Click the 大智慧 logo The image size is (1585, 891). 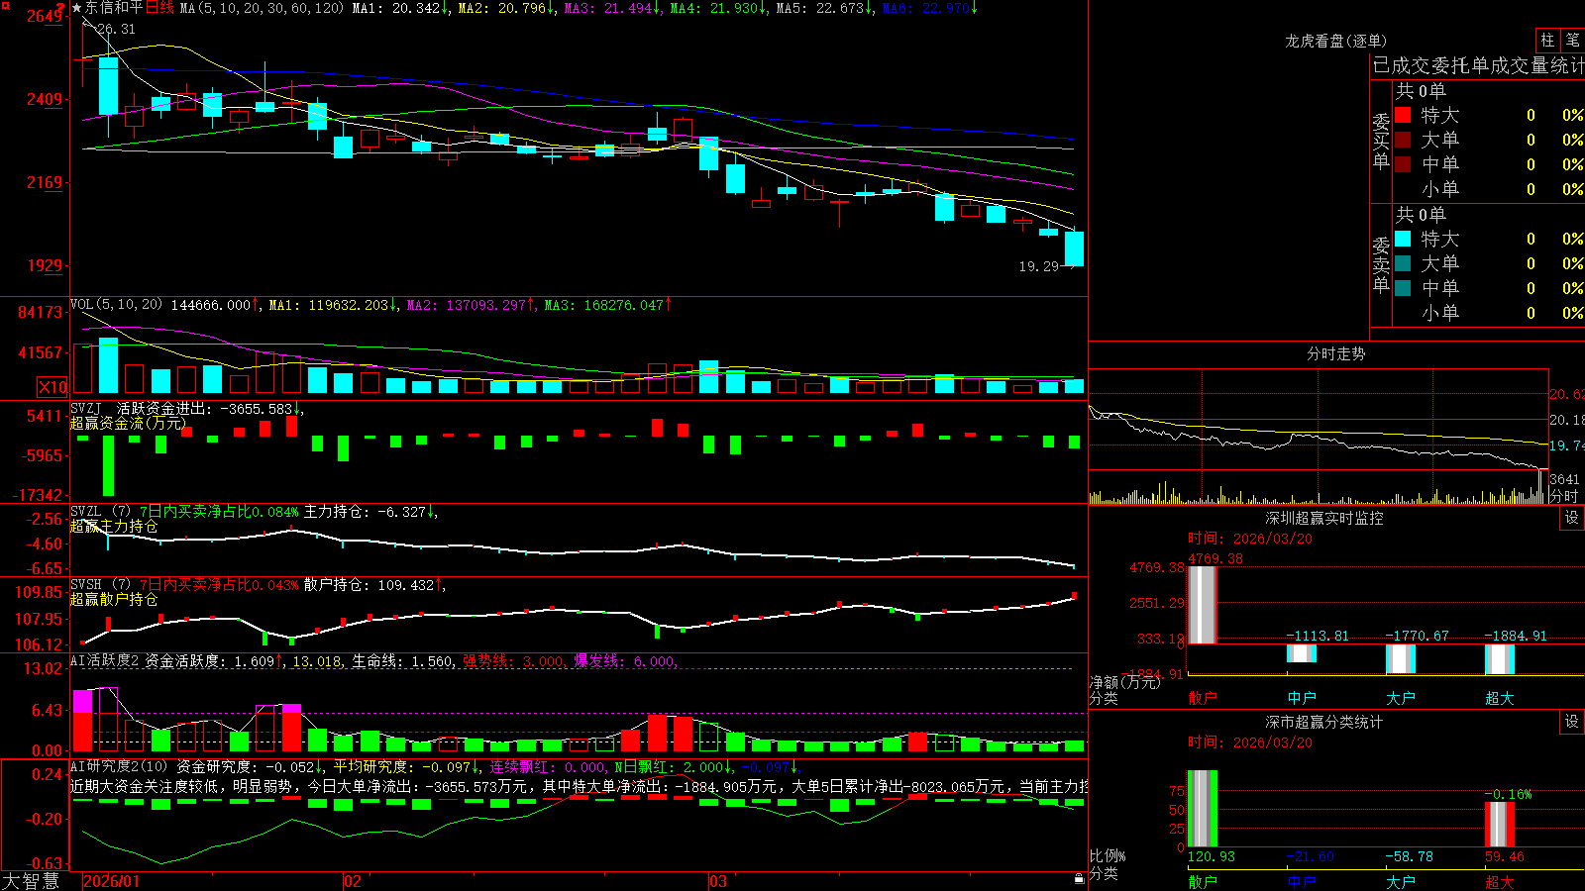[x=31, y=881]
